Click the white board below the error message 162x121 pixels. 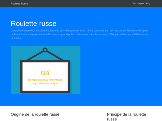(x=45, y=88)
